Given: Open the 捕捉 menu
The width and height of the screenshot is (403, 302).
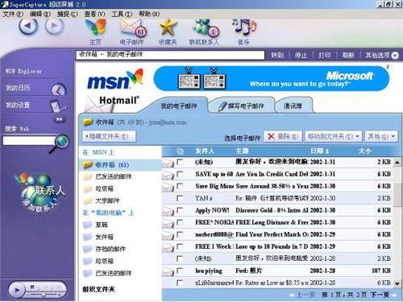Looking at the screenshot, I should (67, 14).
